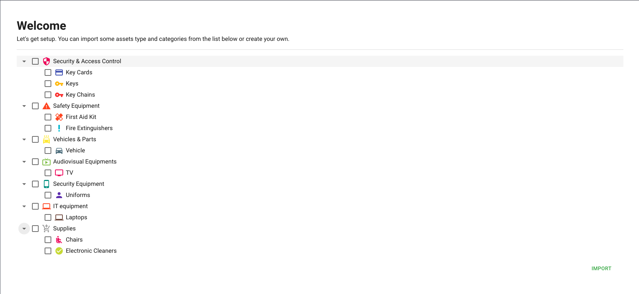Select the Electronic Cleaners row label
639x294 pixels.
tap(91, 251)
